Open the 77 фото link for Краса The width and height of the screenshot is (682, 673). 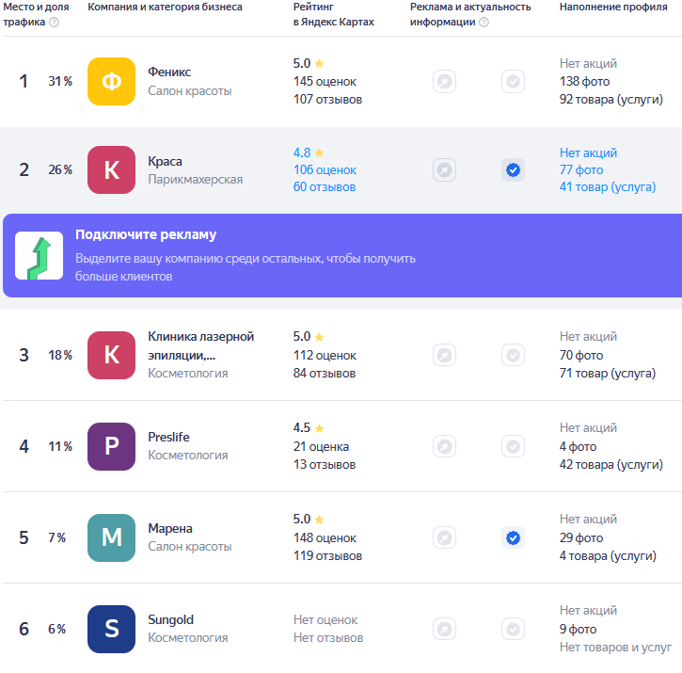pos(581,170)
